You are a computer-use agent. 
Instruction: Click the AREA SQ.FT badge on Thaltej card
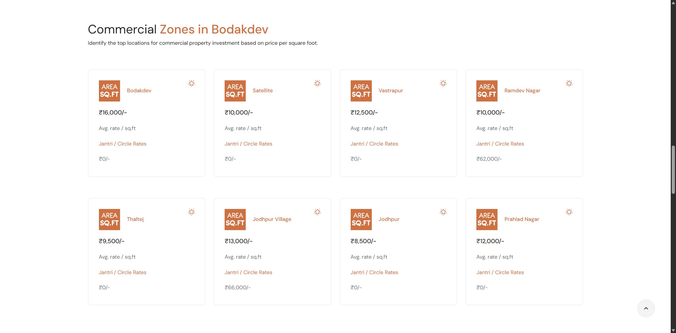point(109,219)
